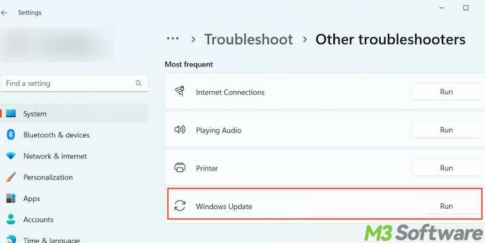Open Apps settings
This screenshot has width=485, height=243.
coord(32,199)
